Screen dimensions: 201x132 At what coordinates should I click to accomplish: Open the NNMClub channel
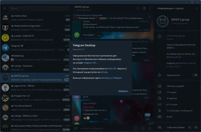click(x=35, y=58)
